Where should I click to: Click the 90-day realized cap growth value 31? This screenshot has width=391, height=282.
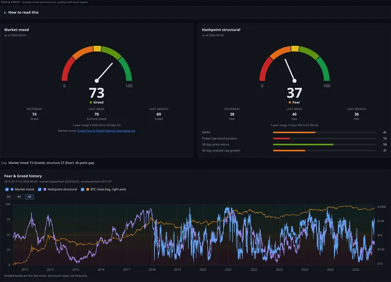(x=385, y=151)
